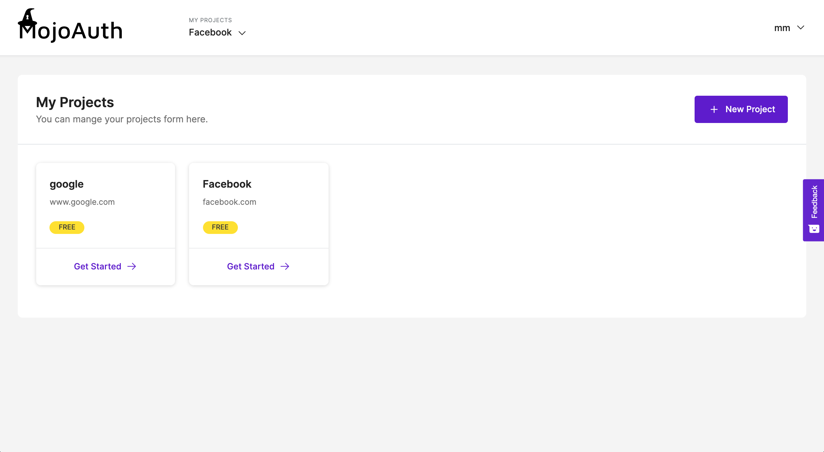The image size is (824, 452).
Task: Click the arrow icon beside google's Get Started
Action: click(x=132, y=266)
